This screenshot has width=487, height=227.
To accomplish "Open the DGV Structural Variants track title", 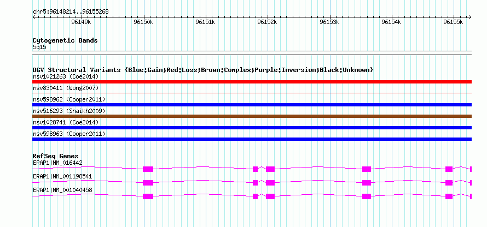I will tap(203, 70).
